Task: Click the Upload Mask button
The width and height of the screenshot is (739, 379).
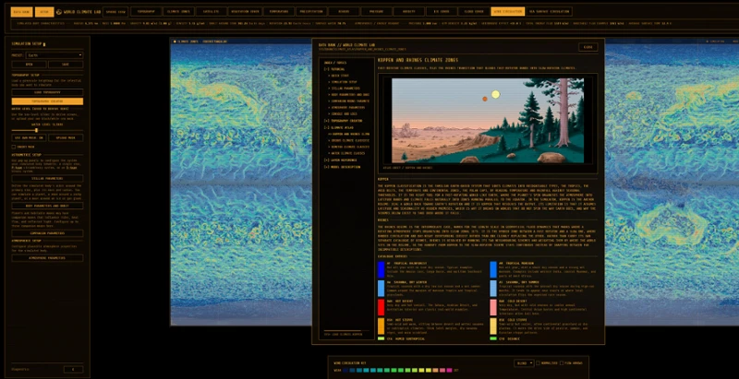Action: (66, 137)
